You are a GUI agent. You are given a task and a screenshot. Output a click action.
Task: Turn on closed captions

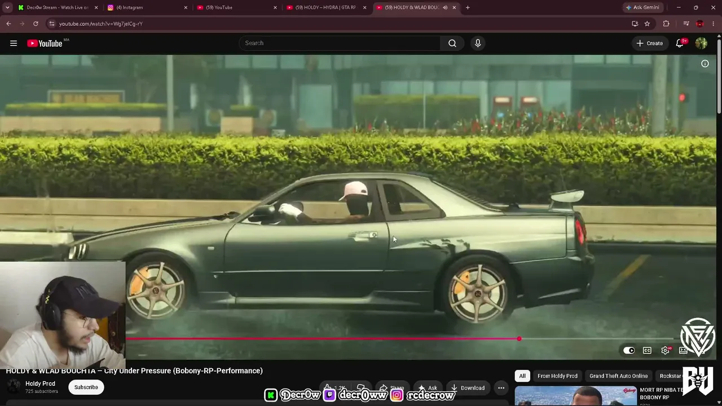[x=647, y=350]
